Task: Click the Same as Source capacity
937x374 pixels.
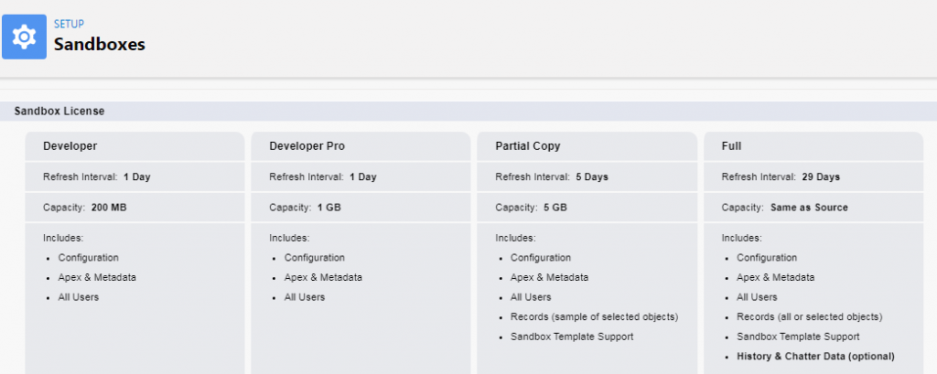Action: pyautogui.click(x=809, y=208)
